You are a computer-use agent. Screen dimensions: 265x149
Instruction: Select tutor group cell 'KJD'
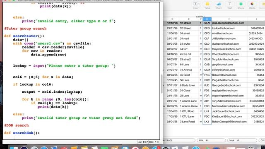[207, 85]
